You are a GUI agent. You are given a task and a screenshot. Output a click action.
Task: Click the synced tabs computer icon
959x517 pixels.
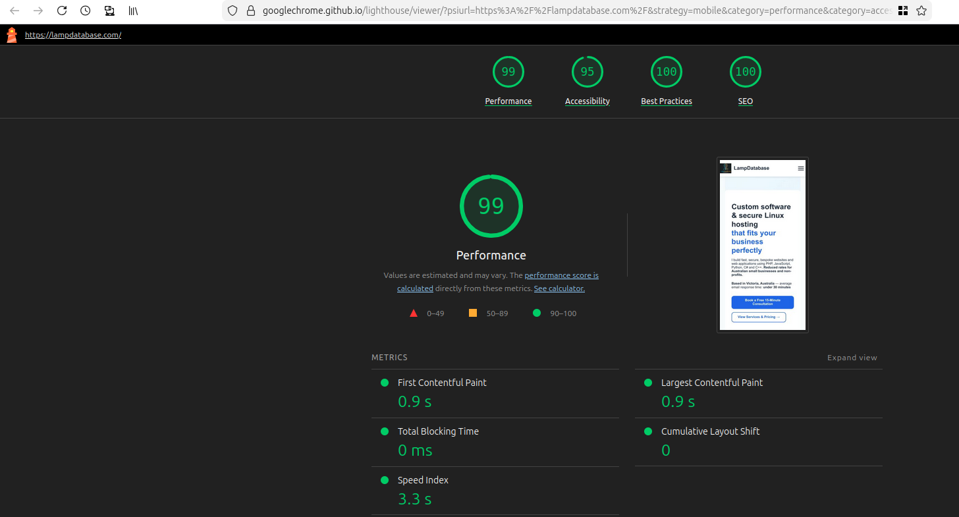pyautogui.click(x=109, y=11)
